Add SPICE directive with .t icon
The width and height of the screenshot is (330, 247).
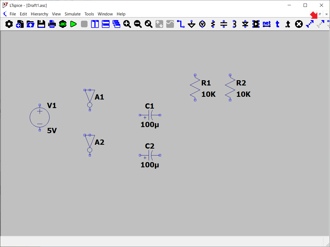[x=288, y=24]
